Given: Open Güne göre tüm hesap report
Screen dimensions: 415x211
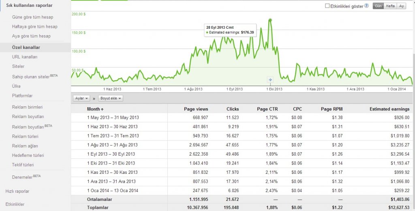Looking at the screenshot, I should [32, 17].
